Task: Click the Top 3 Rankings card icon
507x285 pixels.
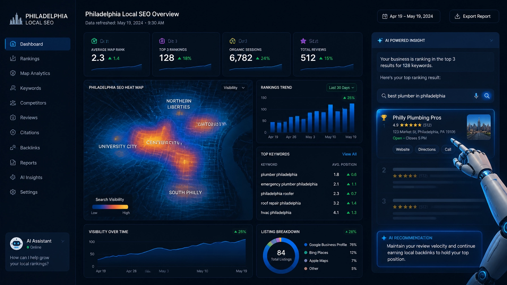Action: [x=162, y=41]
